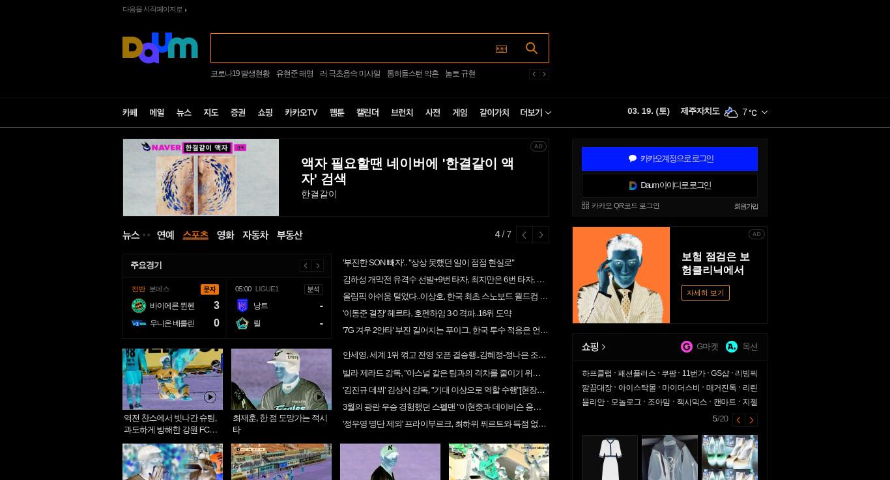Open 웹툰 menu
This screenshot has width=890, height=480.
click(337, 113)
